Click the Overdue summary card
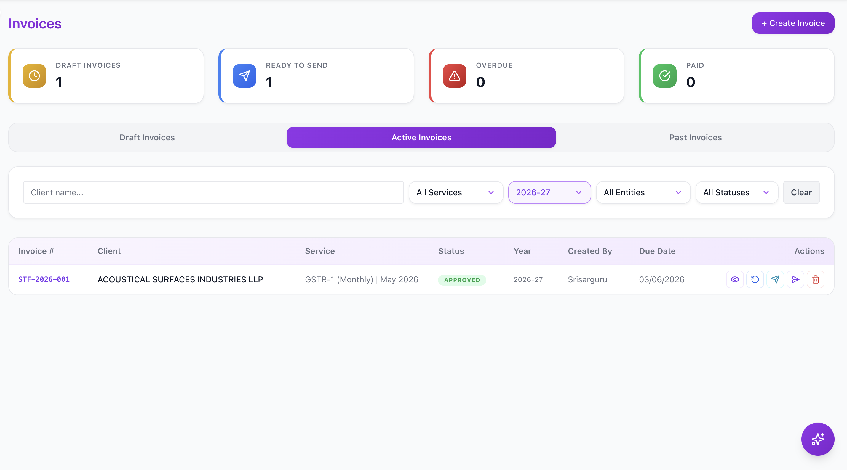Viewport: 847px width, 470px height. point(526,76)
